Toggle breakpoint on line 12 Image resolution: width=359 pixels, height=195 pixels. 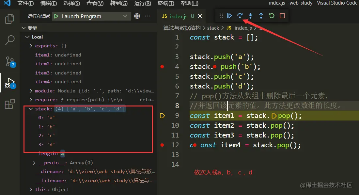162,145
